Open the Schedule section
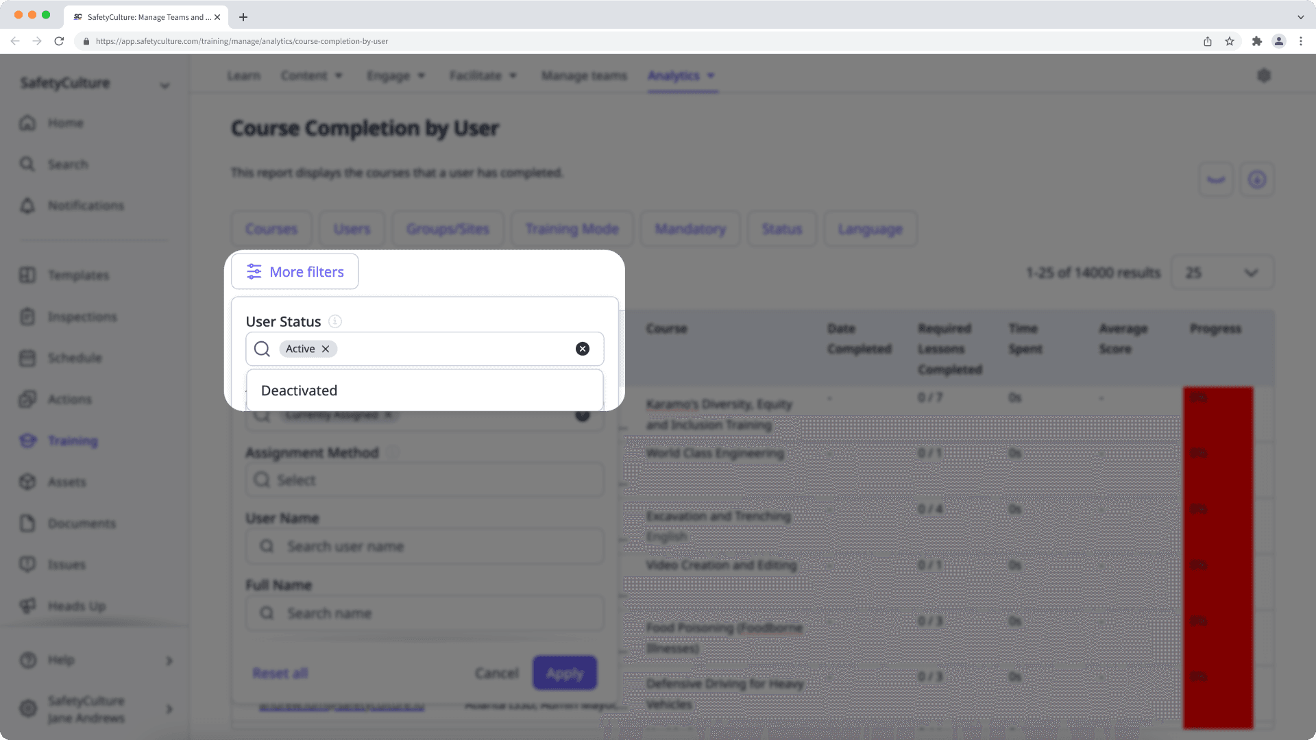This screenshot has height=740, width=1316. click(74, 358)
